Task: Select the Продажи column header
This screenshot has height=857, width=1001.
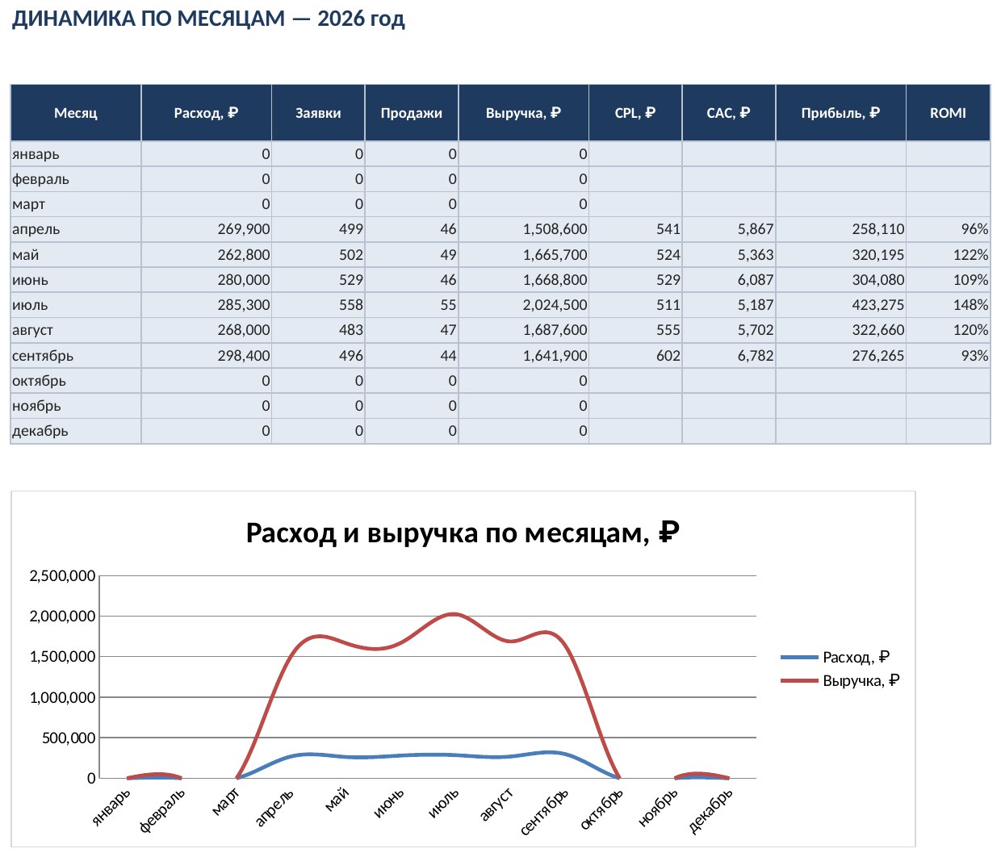Action: tap(412, 113)
